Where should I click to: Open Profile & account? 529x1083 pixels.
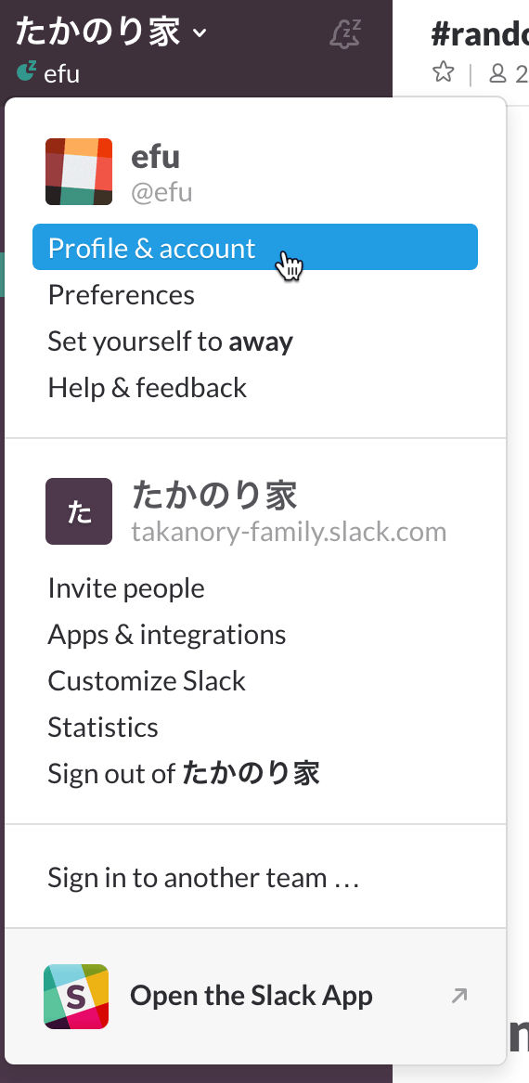click(x=255, y=247)
